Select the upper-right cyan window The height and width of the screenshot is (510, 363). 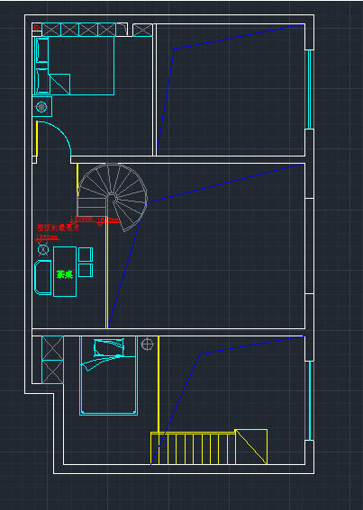point(309,89)
